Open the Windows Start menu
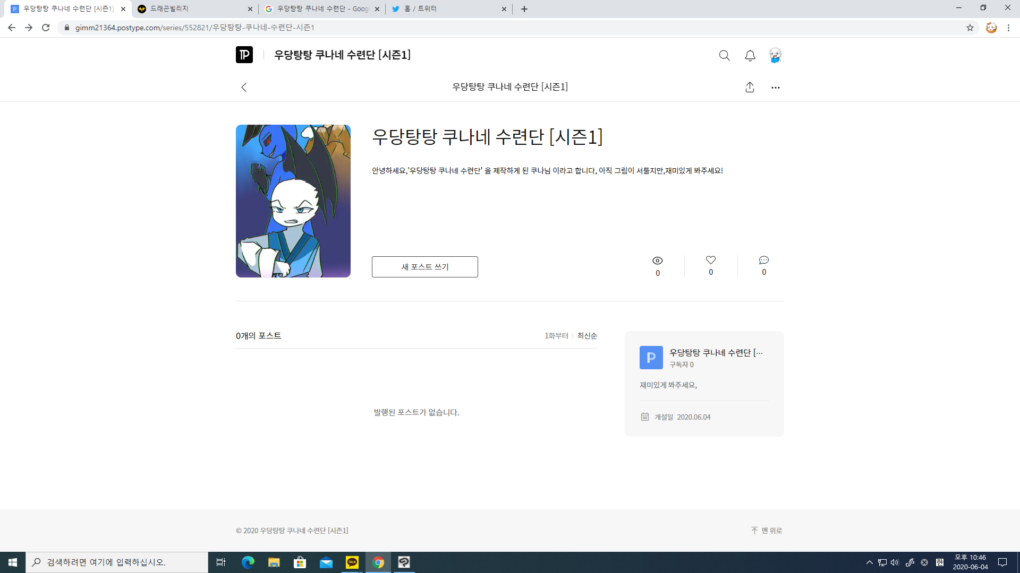This screenshot has width=1020, height=573. (x=13, y=562)
